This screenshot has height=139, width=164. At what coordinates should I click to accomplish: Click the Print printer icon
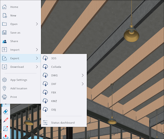4,97
